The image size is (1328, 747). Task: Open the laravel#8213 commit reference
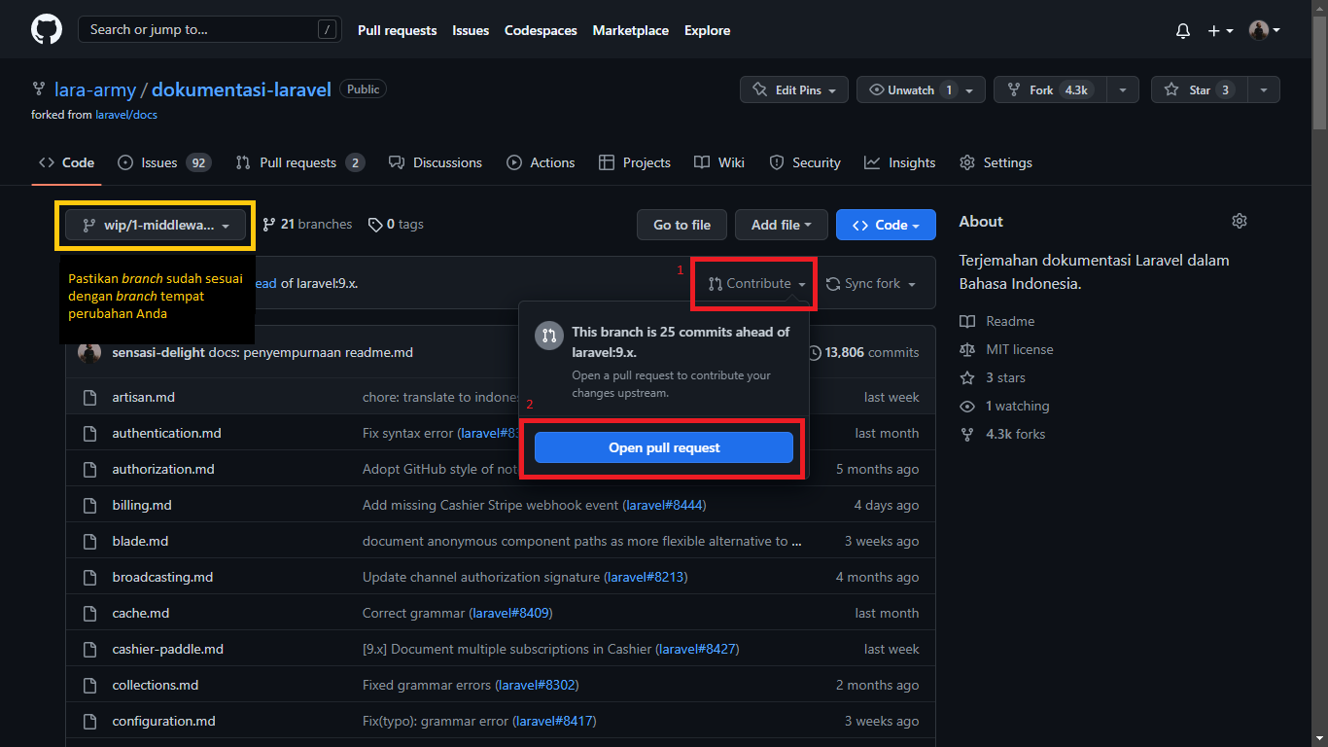pos(646,577)
